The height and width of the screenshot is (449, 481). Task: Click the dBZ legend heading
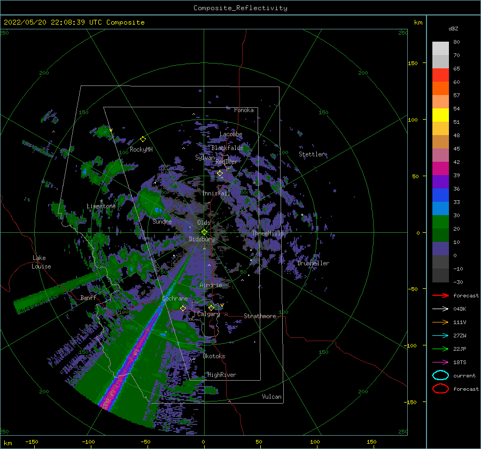(x=453, y=28)
